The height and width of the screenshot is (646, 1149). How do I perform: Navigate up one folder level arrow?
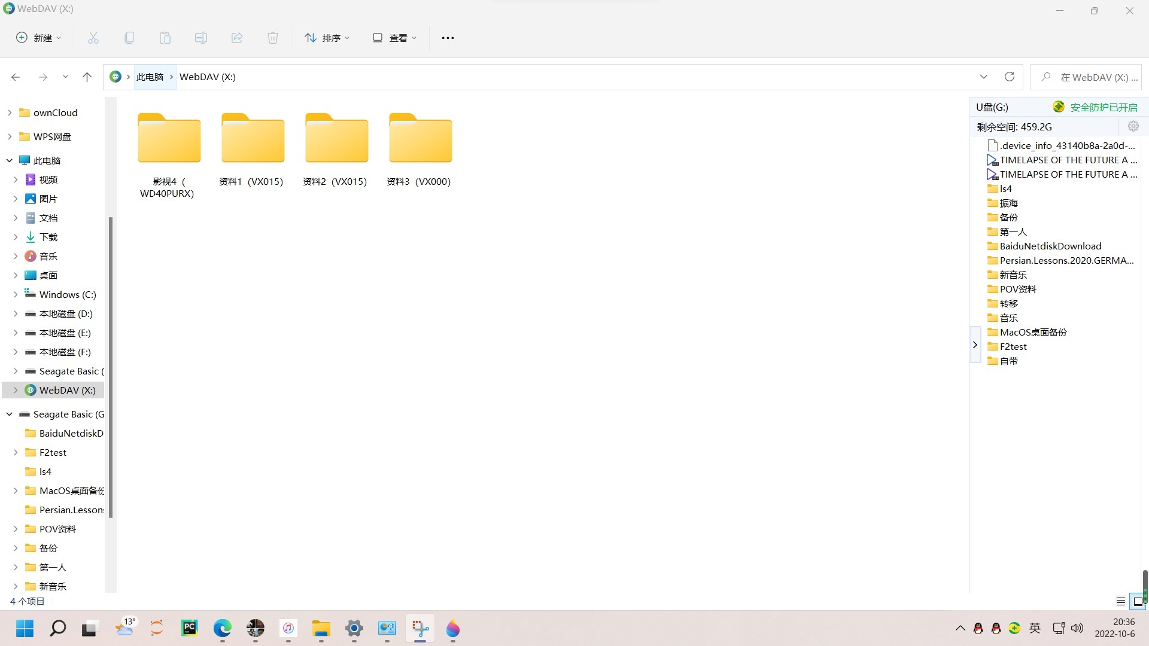point(87,77)
